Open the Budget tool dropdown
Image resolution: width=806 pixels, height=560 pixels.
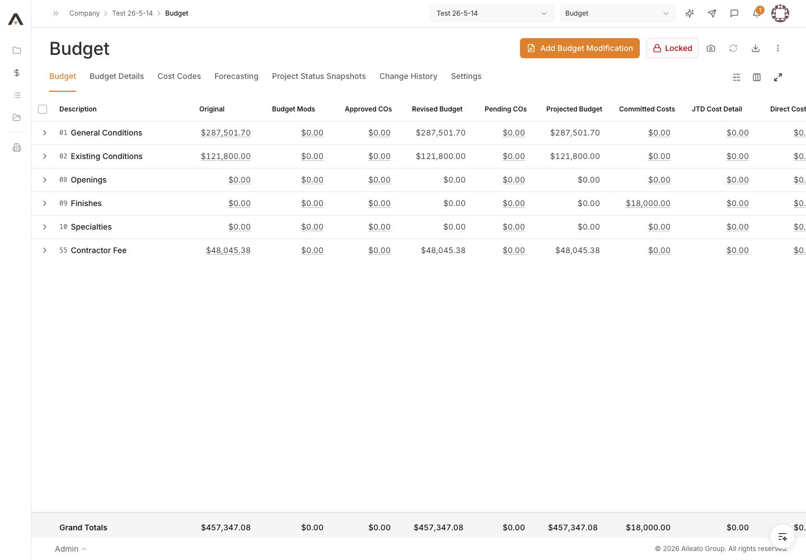[x=617, y=13]
